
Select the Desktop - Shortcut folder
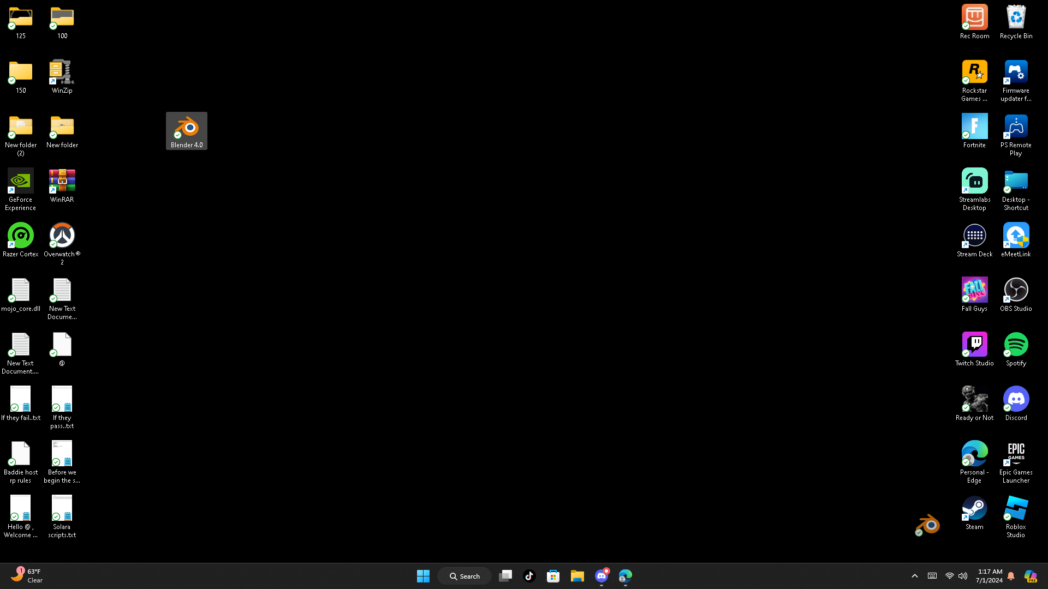(1016, 190)
